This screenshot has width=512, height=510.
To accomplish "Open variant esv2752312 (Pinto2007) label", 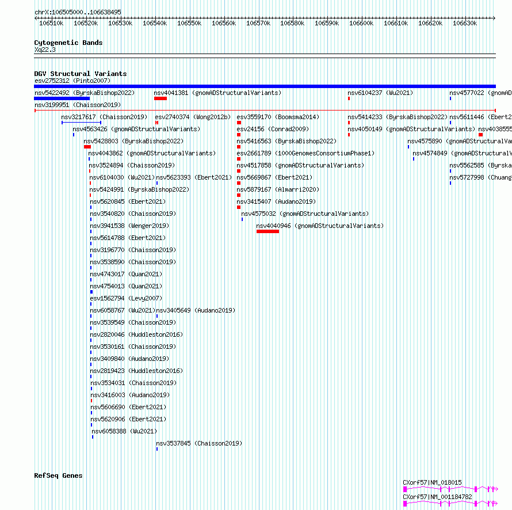I will (x=72, y=81).
